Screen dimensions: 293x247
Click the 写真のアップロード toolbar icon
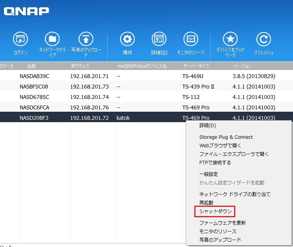(86, 39)
